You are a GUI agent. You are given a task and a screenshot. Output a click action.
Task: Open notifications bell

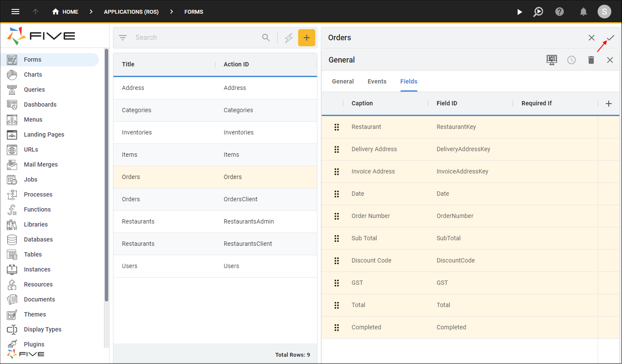point(583,12)
